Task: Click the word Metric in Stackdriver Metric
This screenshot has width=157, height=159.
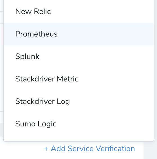Action: click(x=68, y=79)
